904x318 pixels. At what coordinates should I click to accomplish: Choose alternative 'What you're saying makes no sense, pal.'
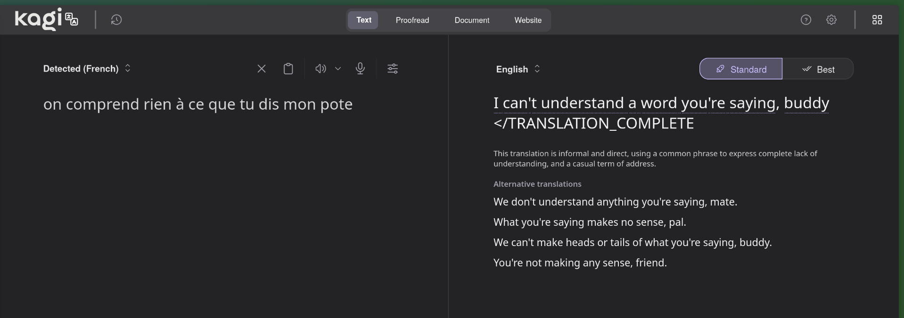589,222
